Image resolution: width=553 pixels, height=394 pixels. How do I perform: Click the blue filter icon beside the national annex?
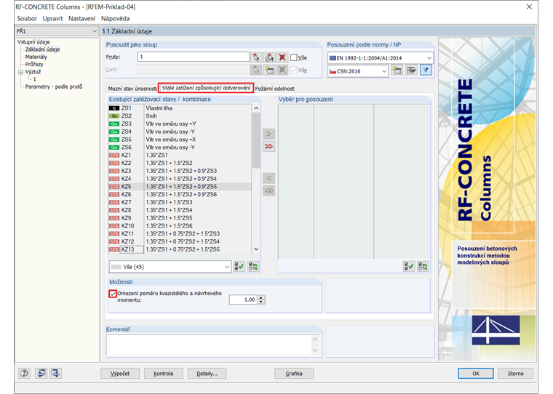click(x=426, y=71)
